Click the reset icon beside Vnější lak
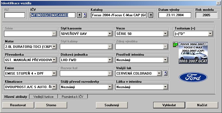The height and width of the screenshot is (113, 222). (166, 73)
